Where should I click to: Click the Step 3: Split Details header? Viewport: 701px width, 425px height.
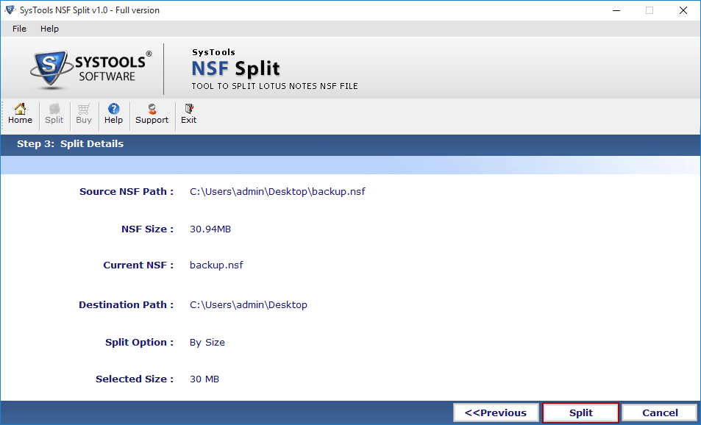point(70,144)
